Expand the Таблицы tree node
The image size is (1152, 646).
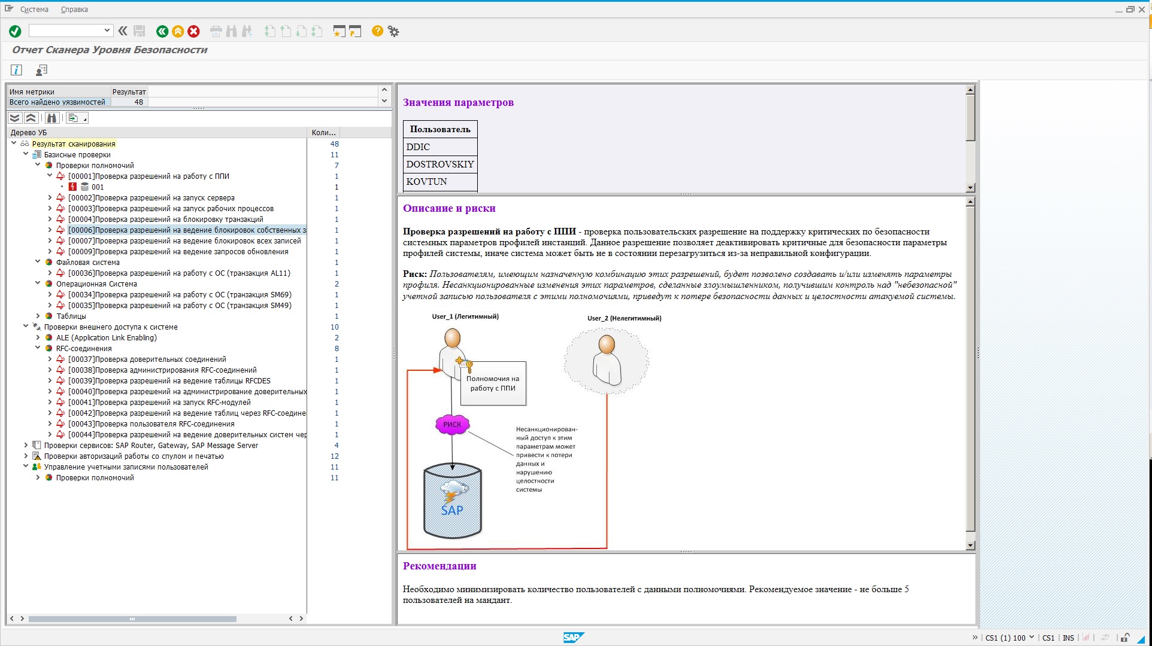pos(38,316)
